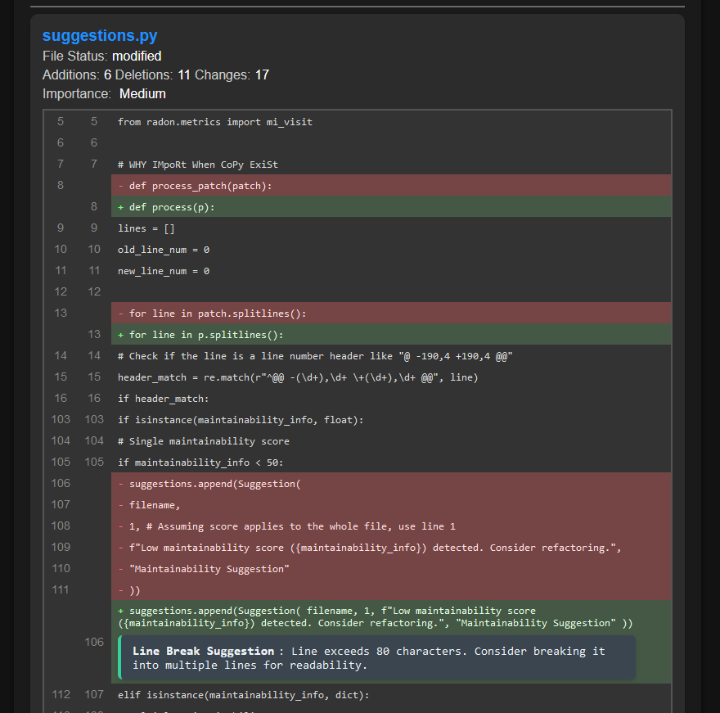This screenshot has height=713, width=720.
Task: Select removed line 'def process_patch(patch):'
Action: point(200,186)
